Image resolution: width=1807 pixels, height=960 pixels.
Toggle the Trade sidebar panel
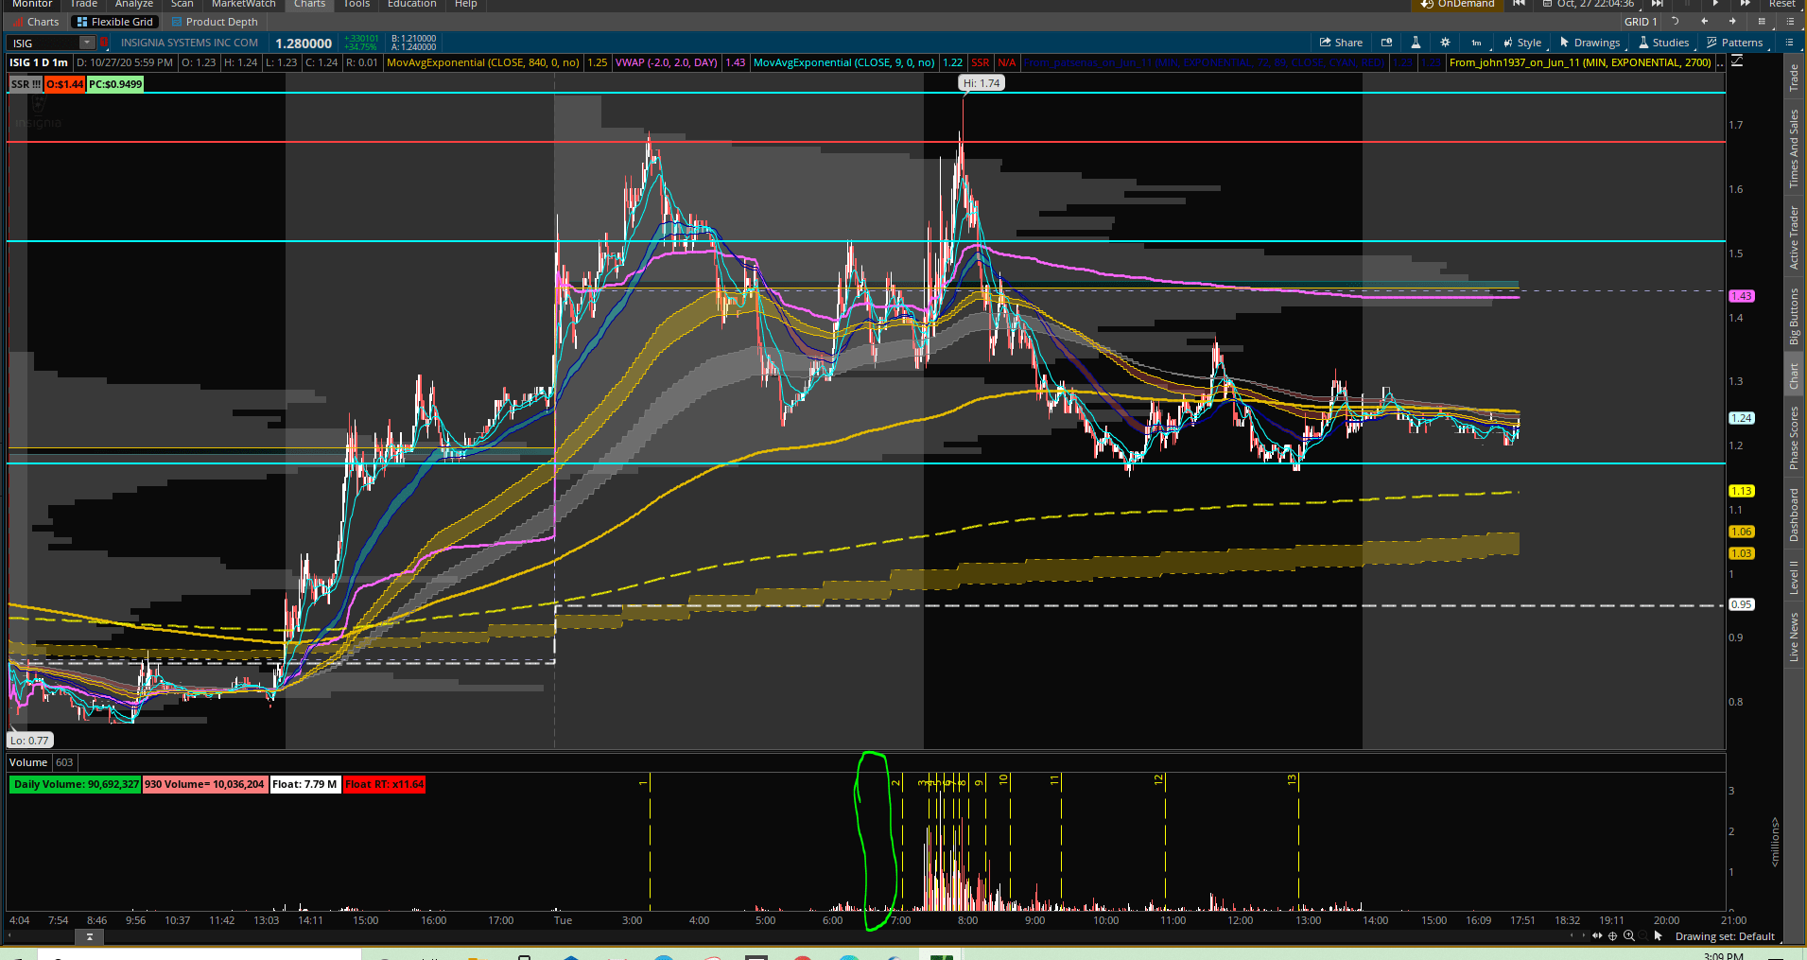(1794, 79)
